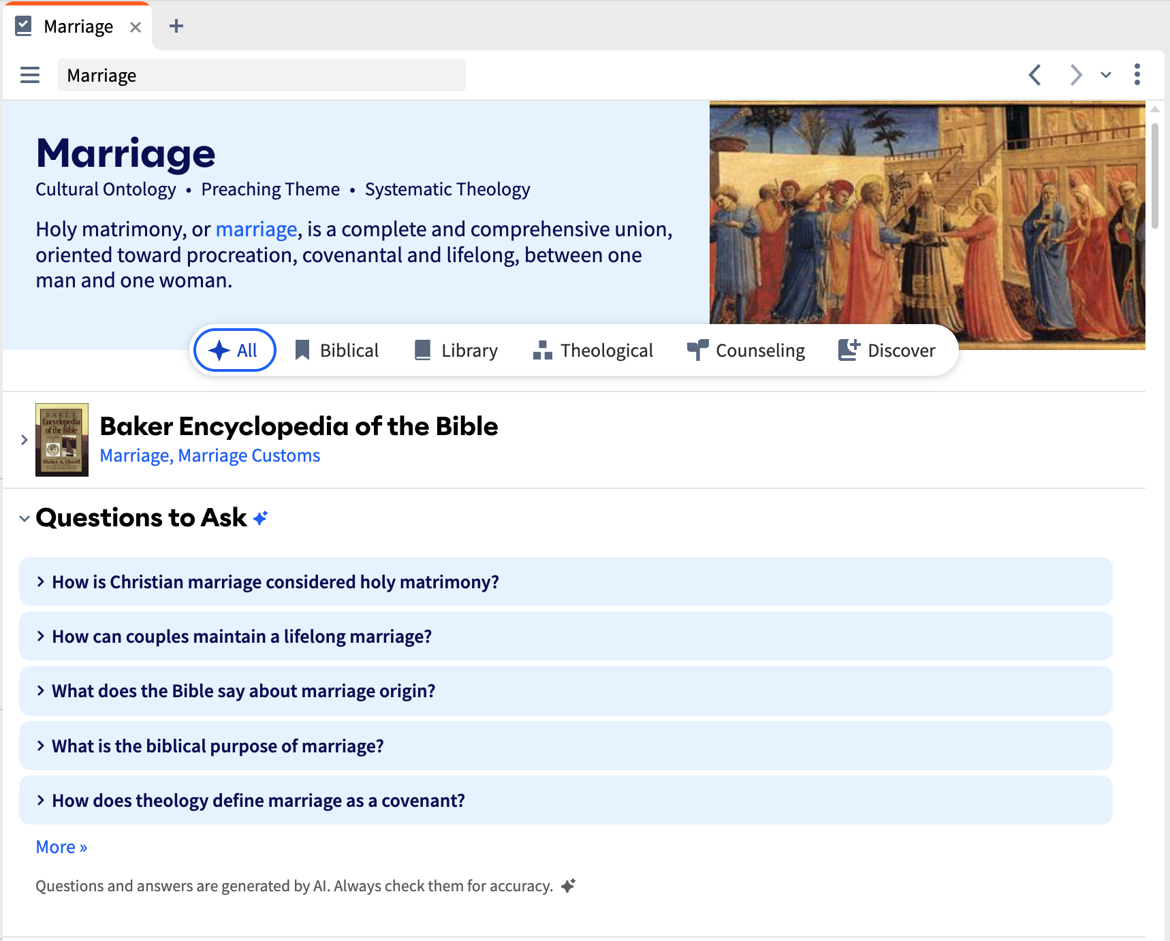Open the Baker Encyclopedia book cover

[62, 440]
